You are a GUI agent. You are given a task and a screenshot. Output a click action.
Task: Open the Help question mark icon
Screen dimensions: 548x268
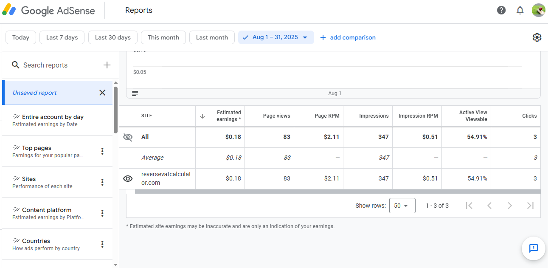pyautogui.click(x=501, y=10)
